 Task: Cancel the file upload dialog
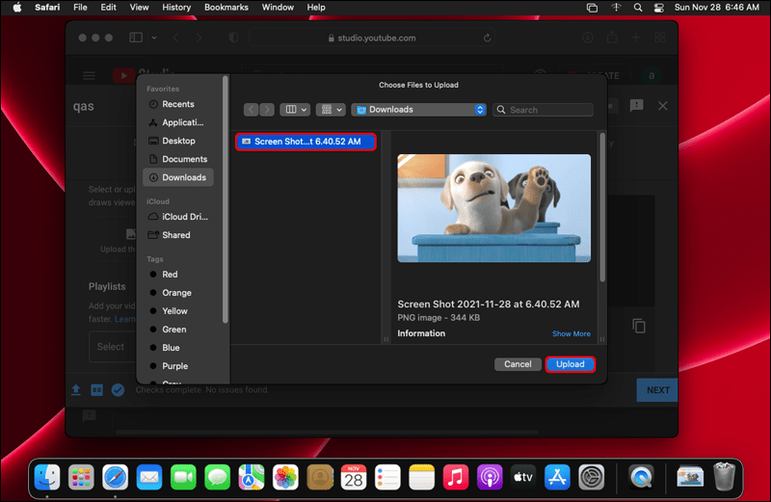[x=518, y=364]
